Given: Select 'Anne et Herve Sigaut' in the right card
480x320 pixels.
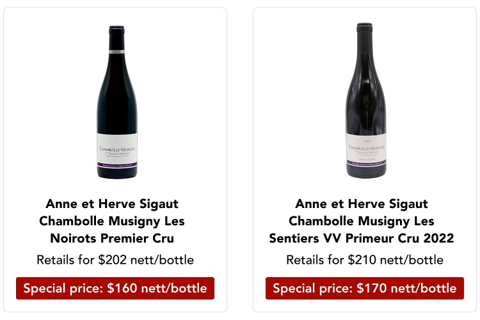Looking at the screenshot, I should pos(362,204).
